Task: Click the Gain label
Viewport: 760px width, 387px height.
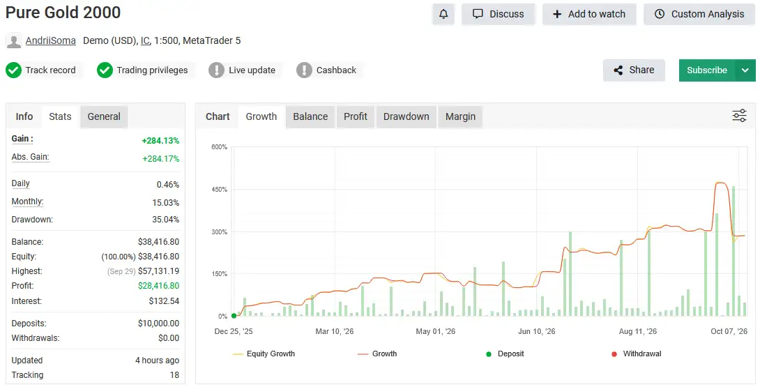Action: pos(22,139)
